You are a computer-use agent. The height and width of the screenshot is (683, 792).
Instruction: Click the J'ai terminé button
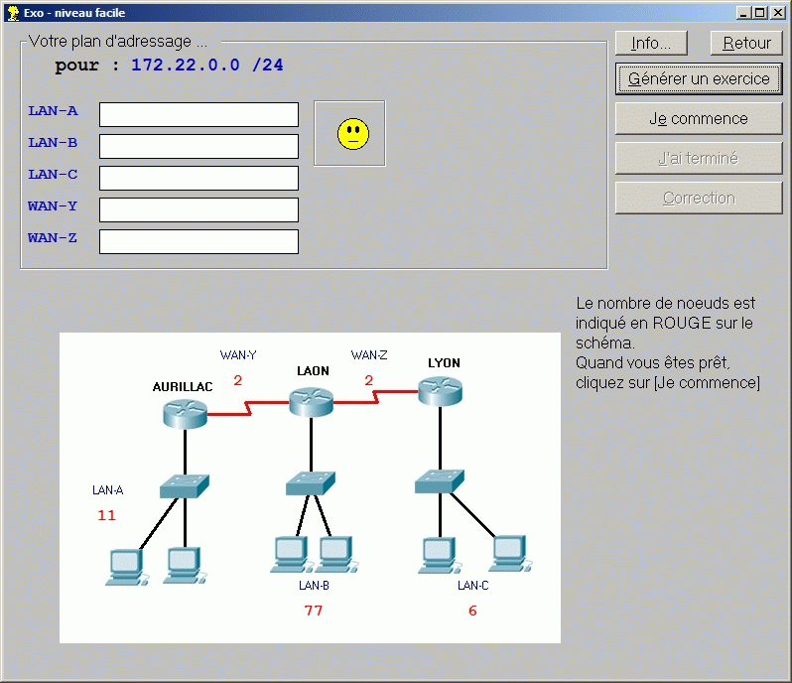pos(699,159)
